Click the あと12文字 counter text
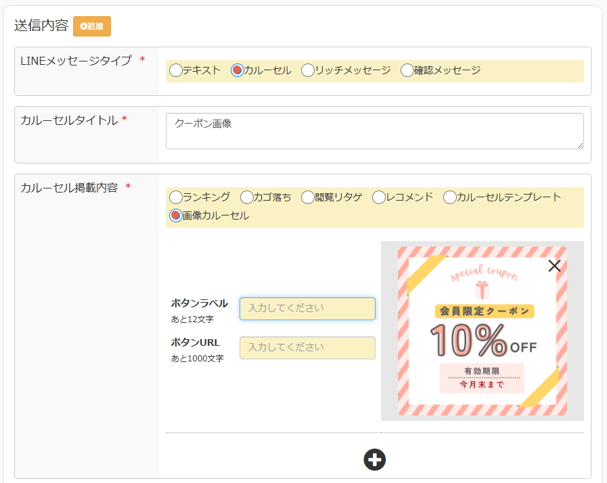The height and width of the screenshot is (483, 607). click(192, 320)
